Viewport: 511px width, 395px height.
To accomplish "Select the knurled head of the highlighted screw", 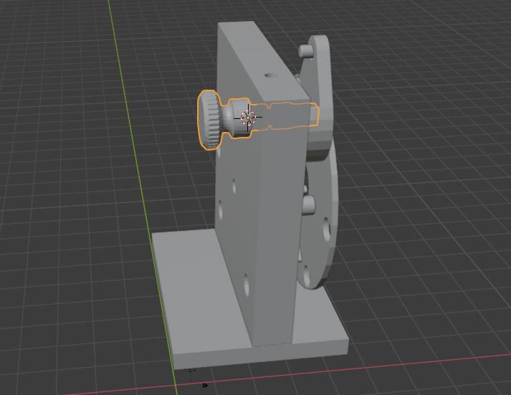I will click(x=209, y=120).
